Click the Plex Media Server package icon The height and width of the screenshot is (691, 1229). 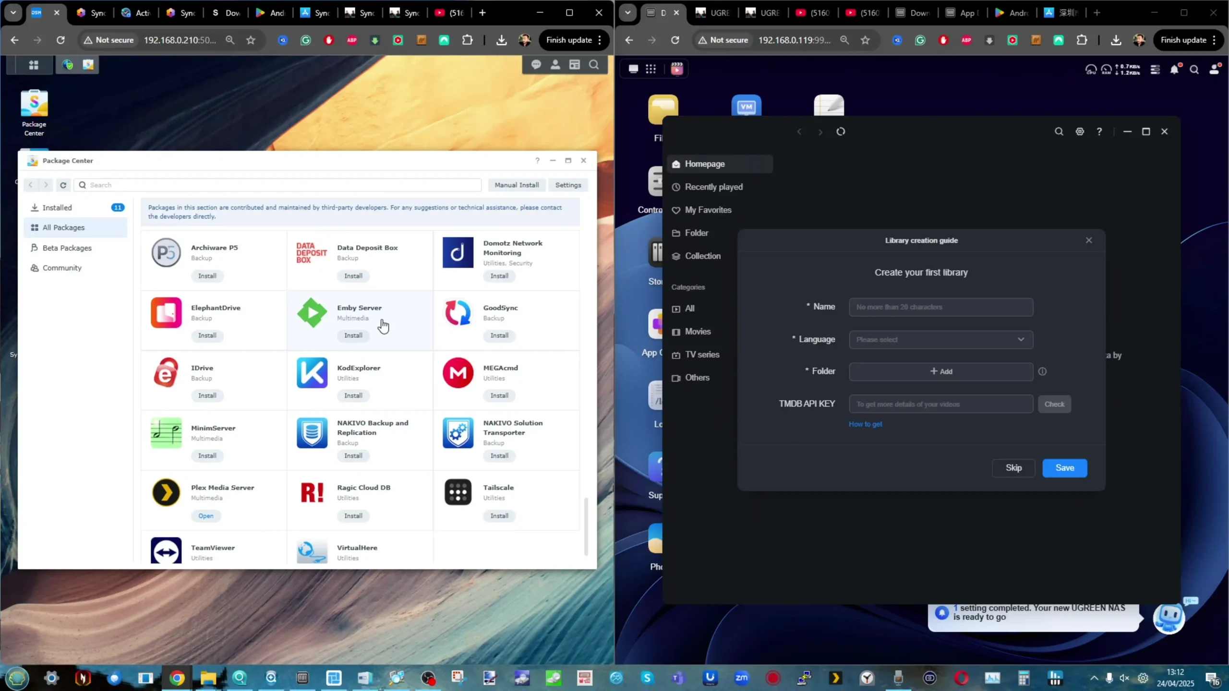coord(166,492)
